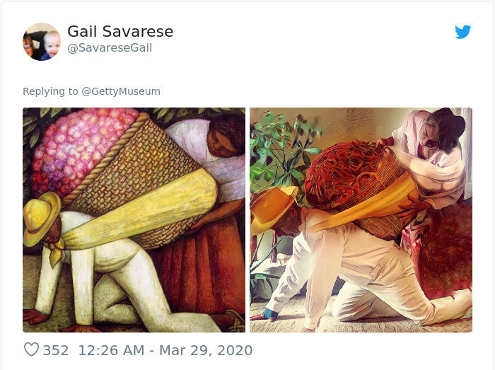This screenshot has width=495, height=370.
Task: Visit the @SavareseGail handle
Action: [x=110, y=48]
